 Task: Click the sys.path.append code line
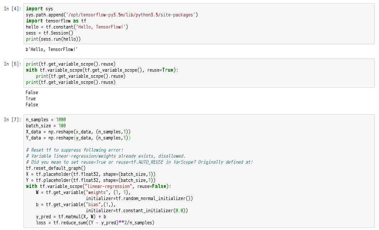tap(112, 15)
